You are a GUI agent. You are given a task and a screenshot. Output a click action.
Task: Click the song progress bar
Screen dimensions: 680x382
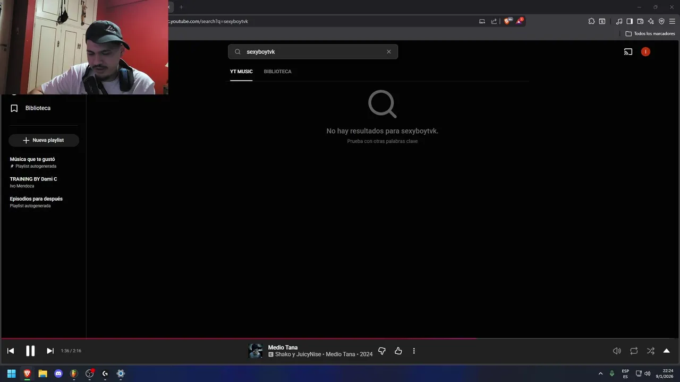click(x=340, y=338)
